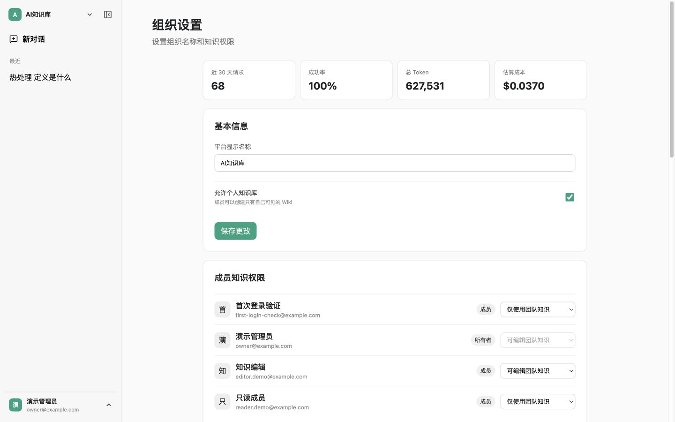Click the 总 Token 627,531 card
The width and height of the screenshot is (675, 422).
pyautogui.click(x=443, y=80)
